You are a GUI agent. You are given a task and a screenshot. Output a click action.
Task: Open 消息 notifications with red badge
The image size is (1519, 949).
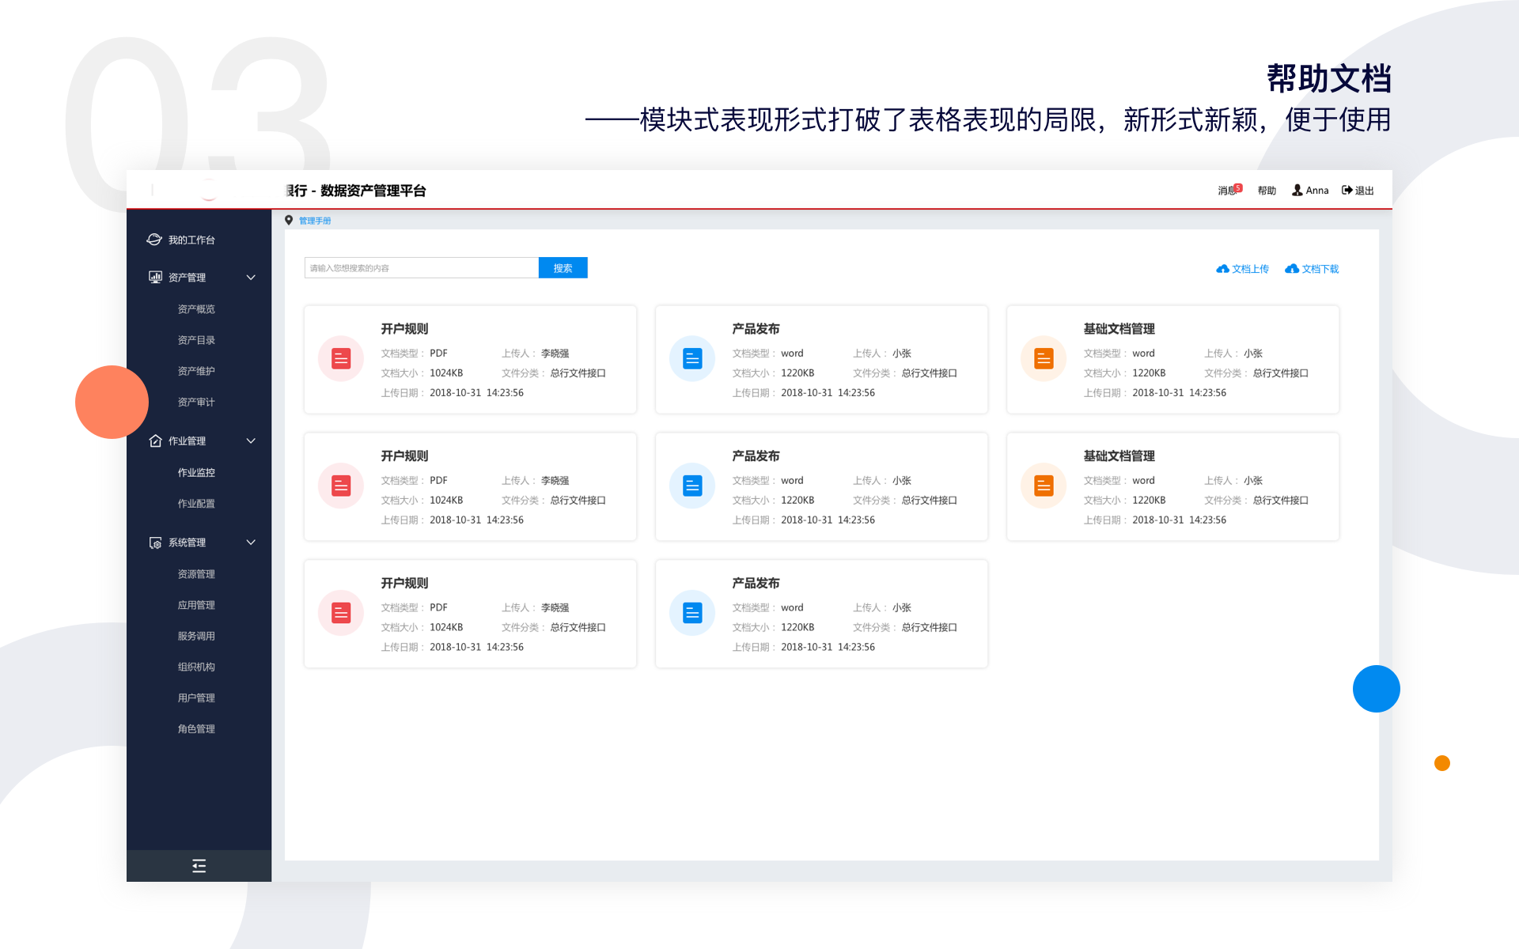click(1229, 191)
